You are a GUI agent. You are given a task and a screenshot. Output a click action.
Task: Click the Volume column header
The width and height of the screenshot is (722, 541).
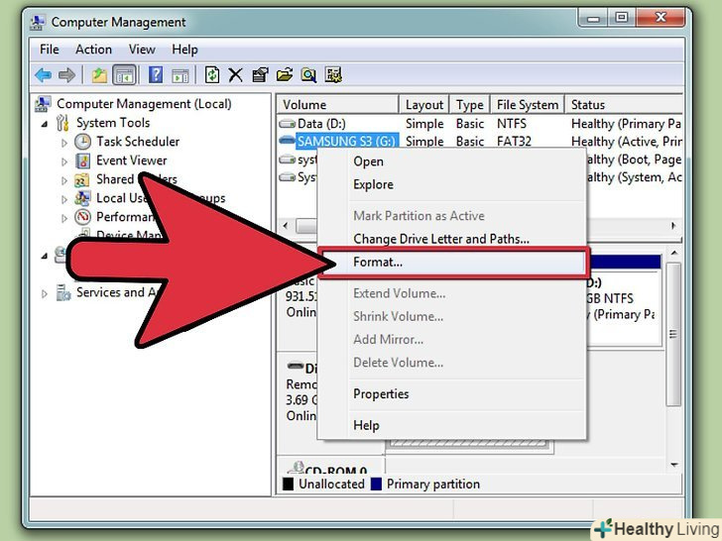(x=337, y=105)
